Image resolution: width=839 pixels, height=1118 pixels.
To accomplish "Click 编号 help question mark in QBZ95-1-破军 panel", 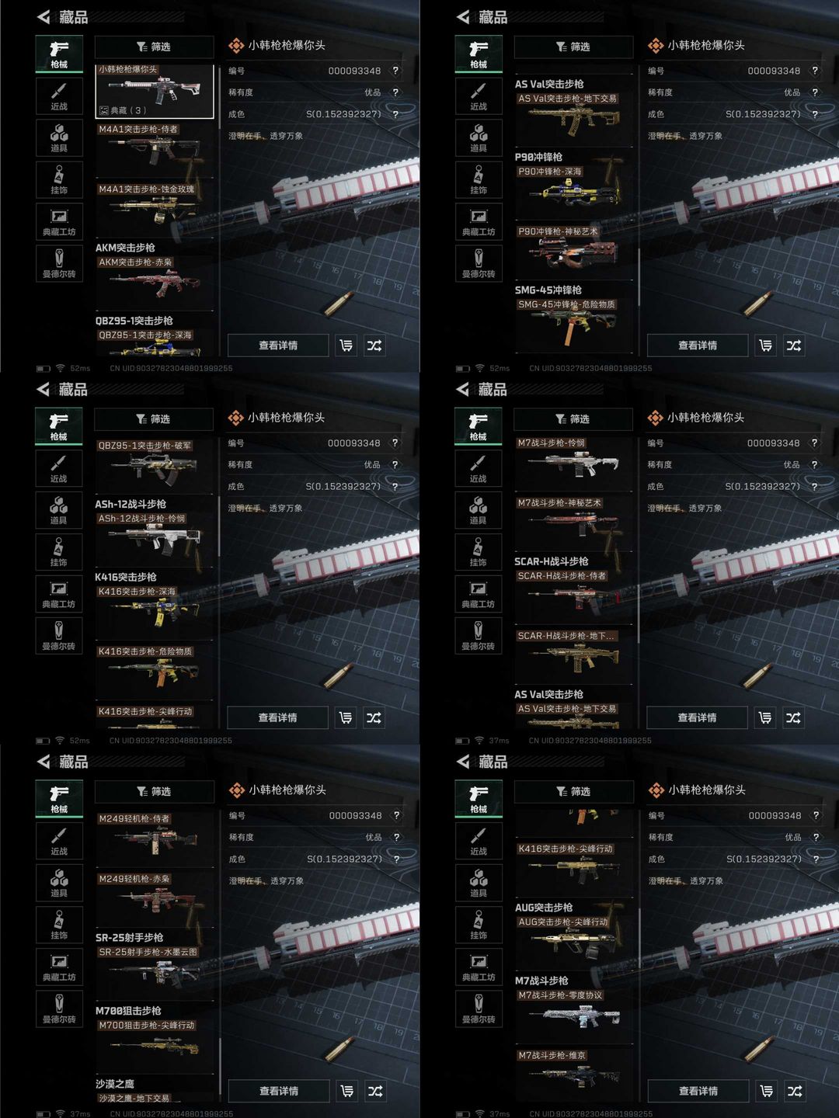I will (x=395, y=443).
